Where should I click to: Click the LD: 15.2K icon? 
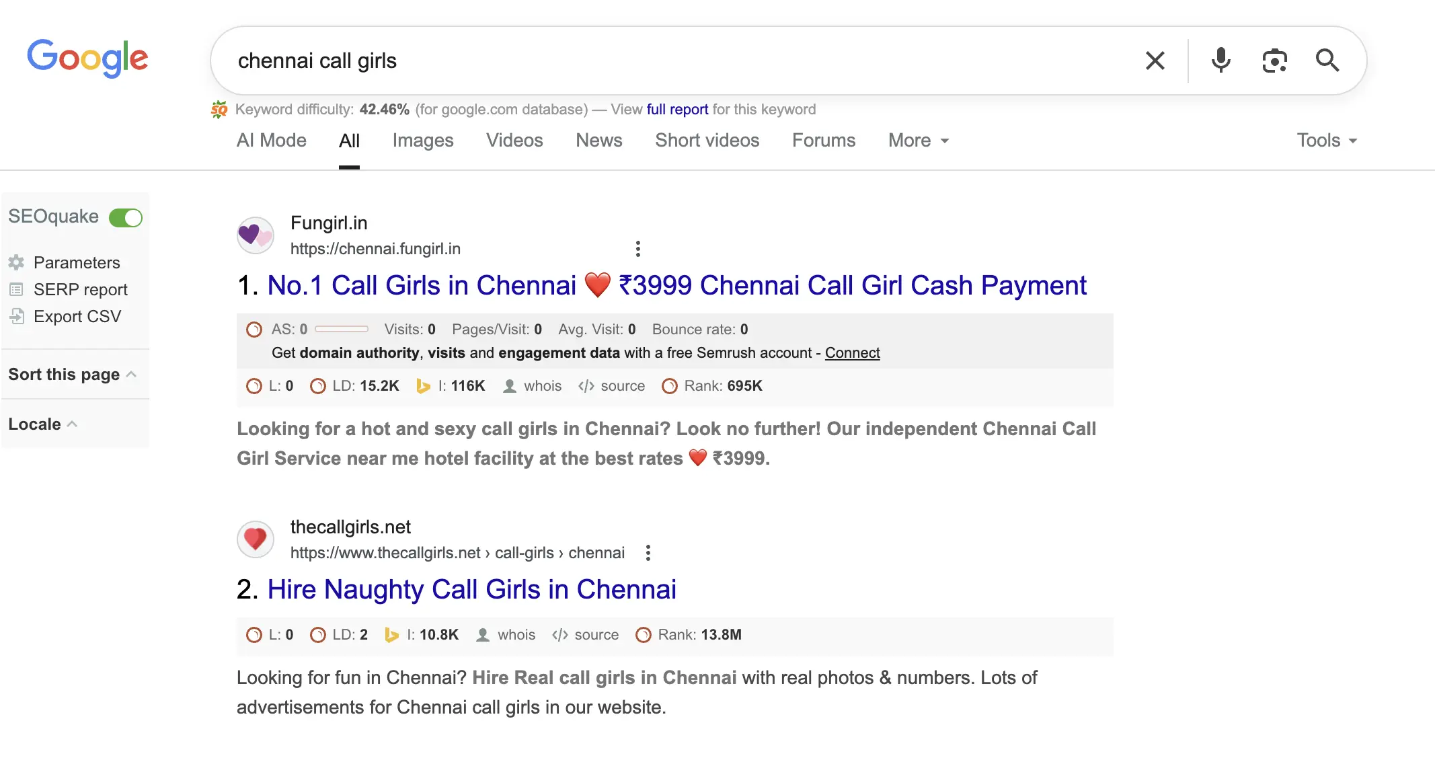[x=318, y=386]
